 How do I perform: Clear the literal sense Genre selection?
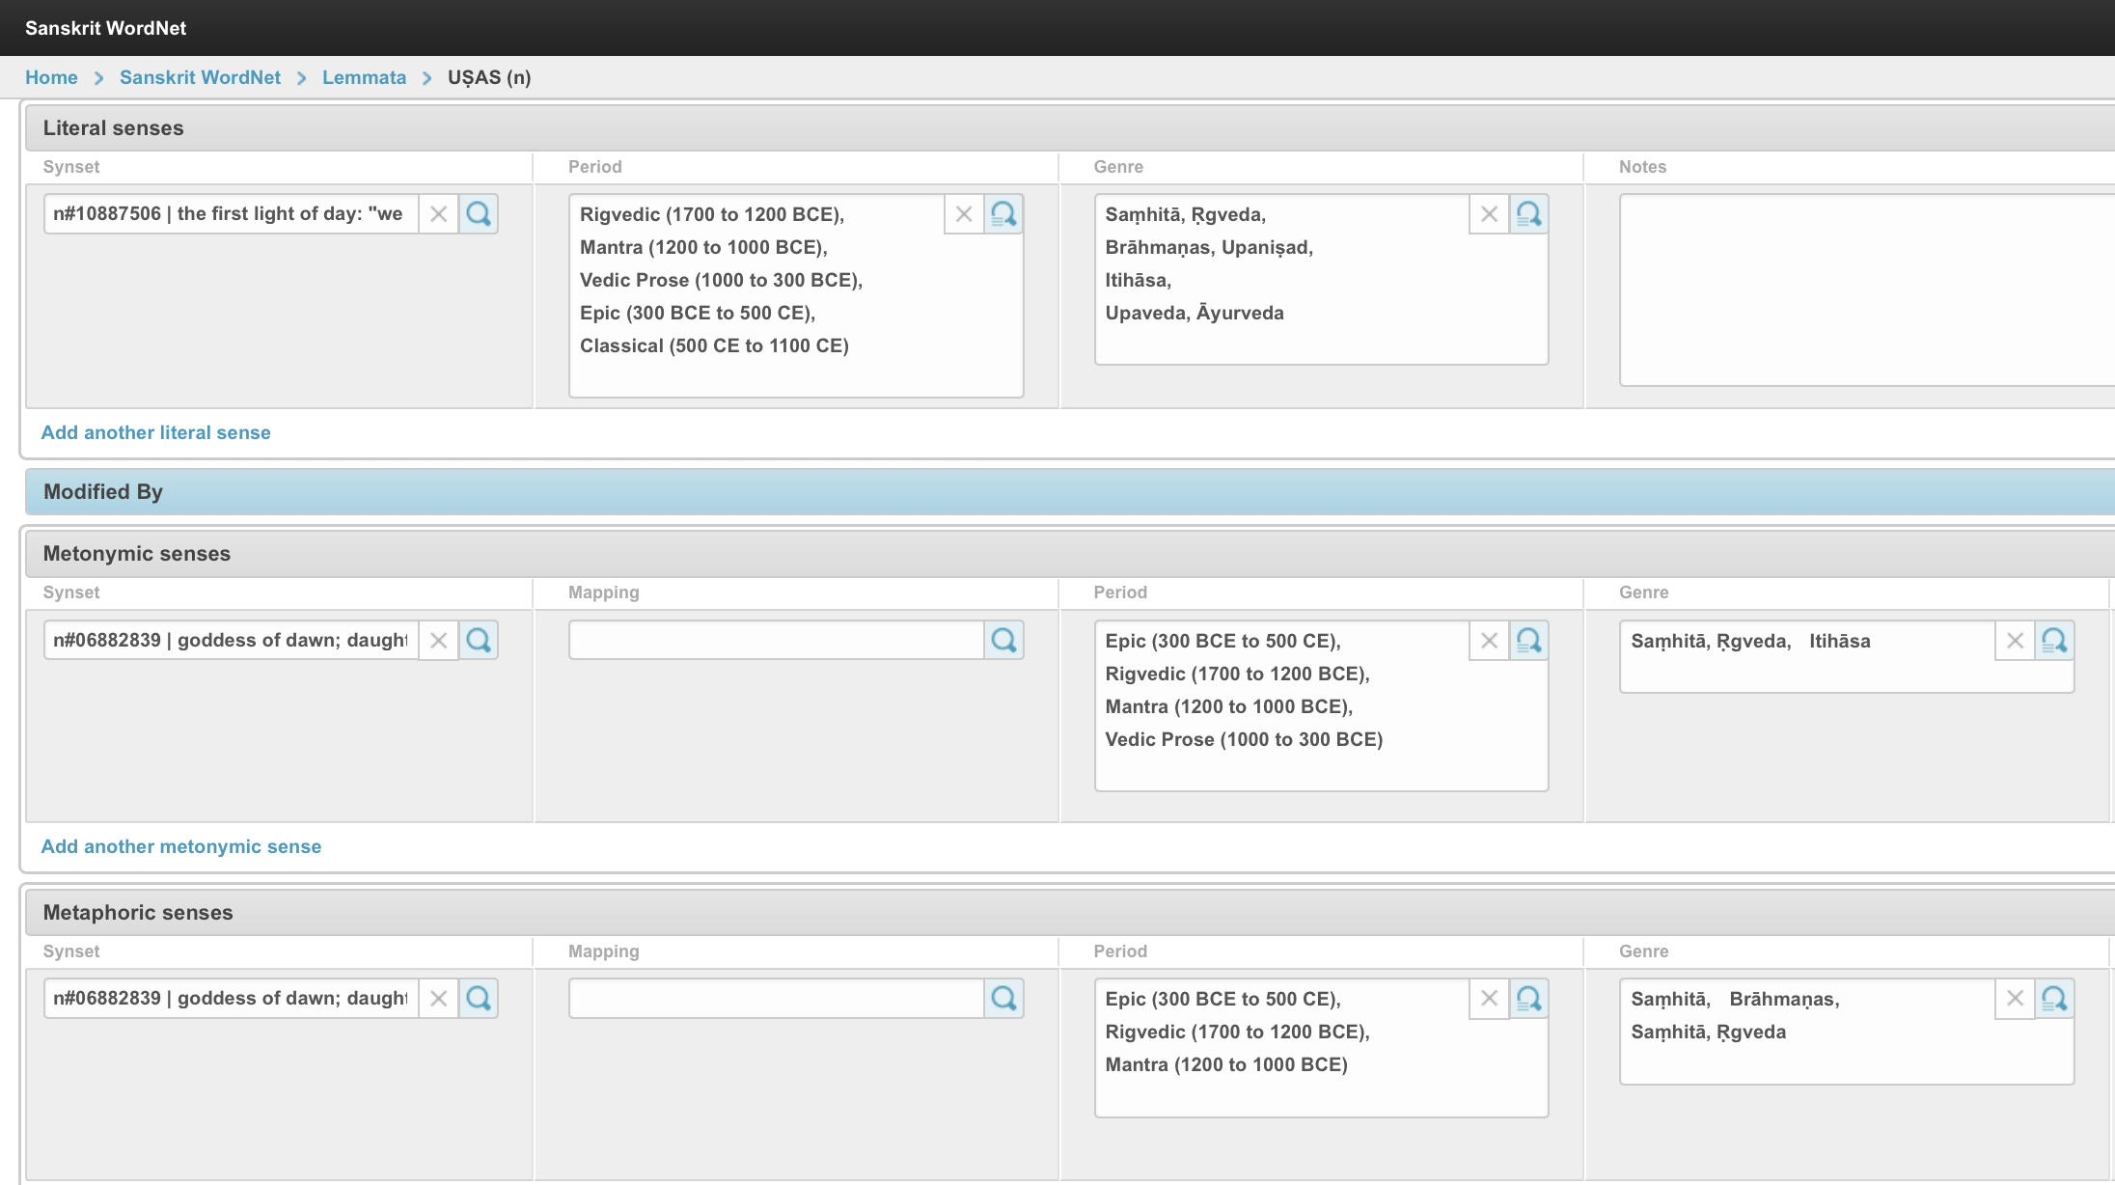(x=1489, y=214)
